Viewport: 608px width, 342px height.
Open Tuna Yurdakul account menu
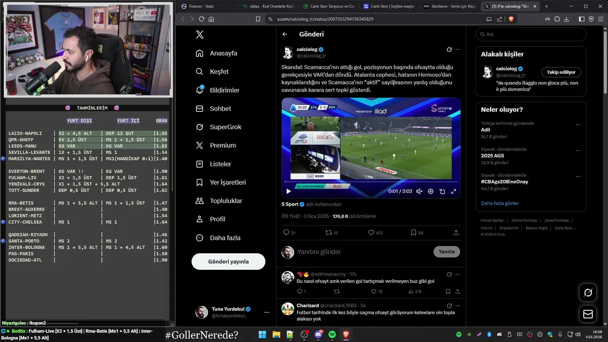[x=232, y=312]
